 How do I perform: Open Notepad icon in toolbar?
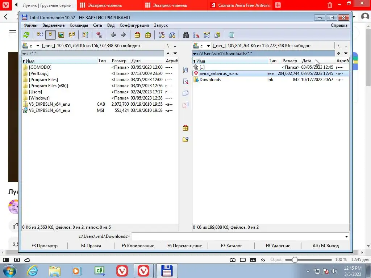click(x=231, y=35)
